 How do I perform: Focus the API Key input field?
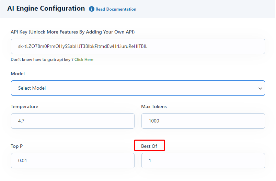tap(138, 46)
